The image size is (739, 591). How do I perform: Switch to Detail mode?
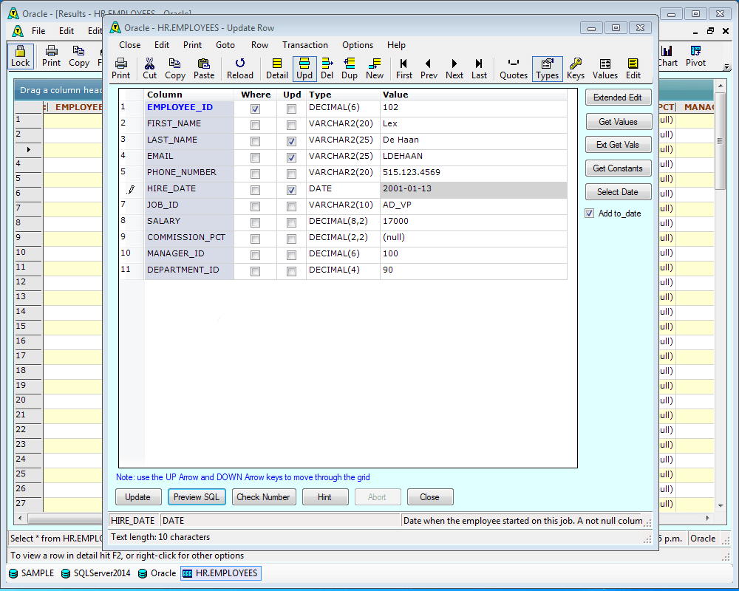[276, 69]
